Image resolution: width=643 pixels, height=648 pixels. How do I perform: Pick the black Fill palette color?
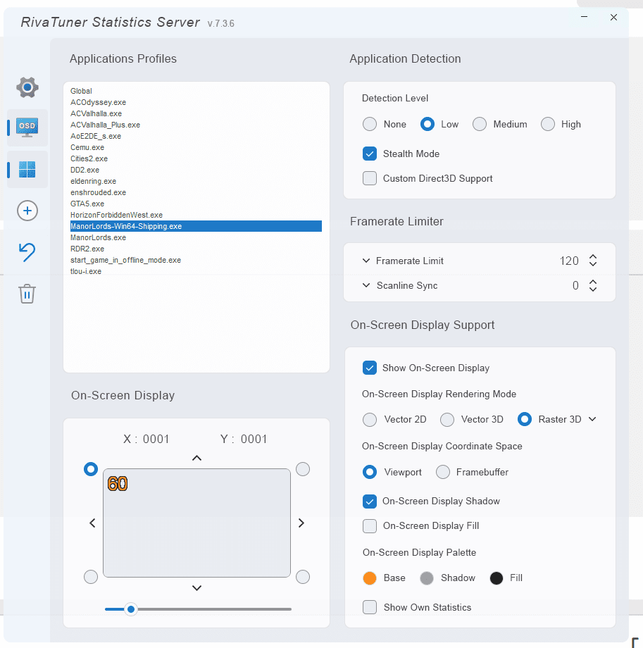point(497,578)
